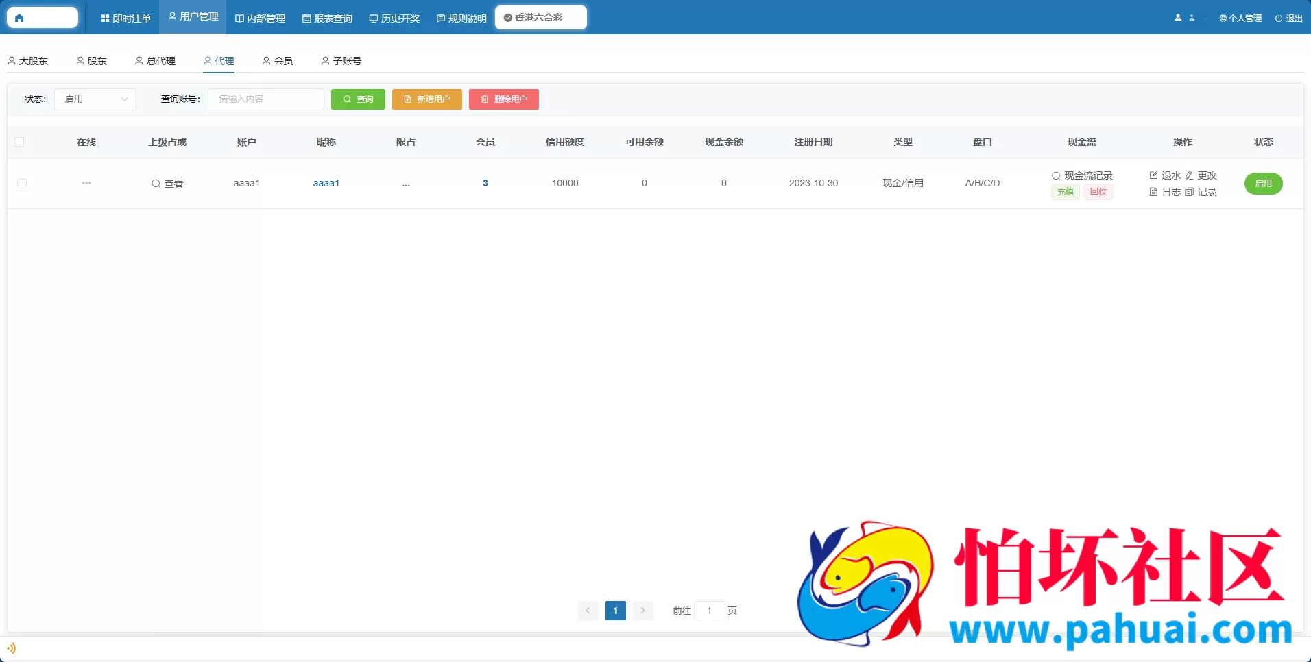Click the green 充值 tag

(x=1066, y=192)
